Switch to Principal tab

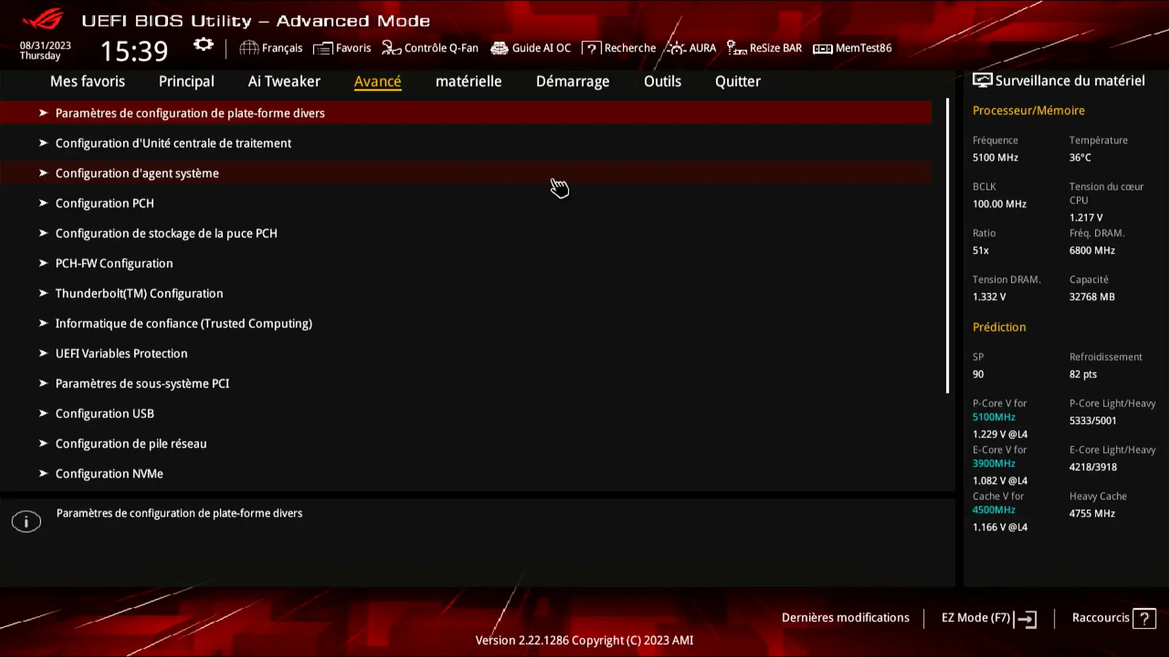pos(186,81)
